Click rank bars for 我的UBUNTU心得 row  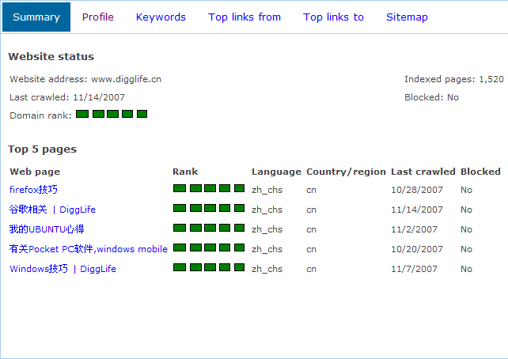[x=209, y=228]
